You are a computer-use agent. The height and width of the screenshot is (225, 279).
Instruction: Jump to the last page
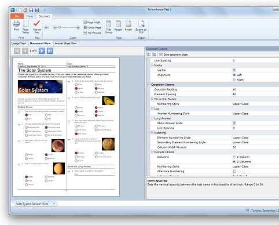(x=50, y=51)
